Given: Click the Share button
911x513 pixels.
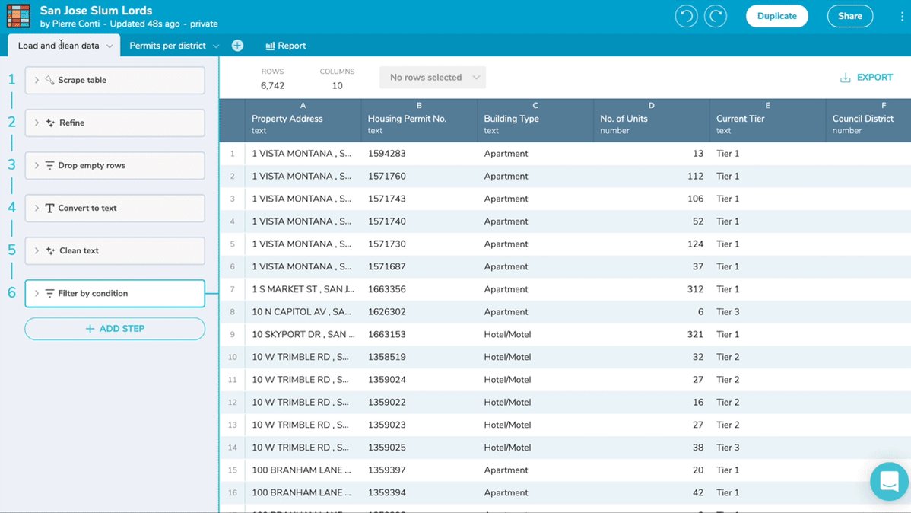Looking at the screenshot, I should [849, 16].
